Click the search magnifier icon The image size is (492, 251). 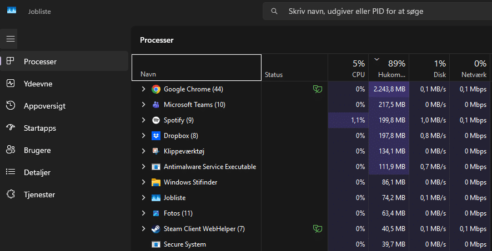274,11
